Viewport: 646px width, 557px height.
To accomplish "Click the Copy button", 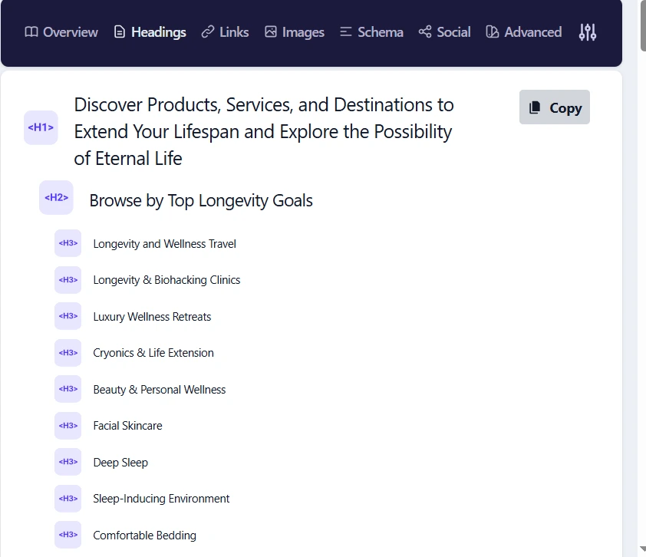I will 555,107.
